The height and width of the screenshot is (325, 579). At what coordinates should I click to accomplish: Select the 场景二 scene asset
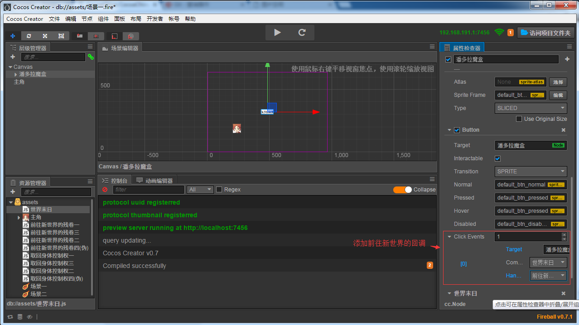point(39,294)
